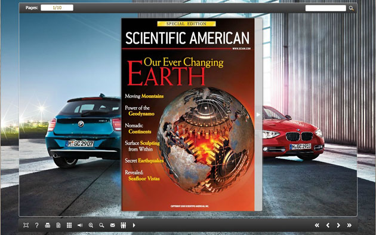Start auto flip play button
The image size is (376, 235).
tap(134, 225)
